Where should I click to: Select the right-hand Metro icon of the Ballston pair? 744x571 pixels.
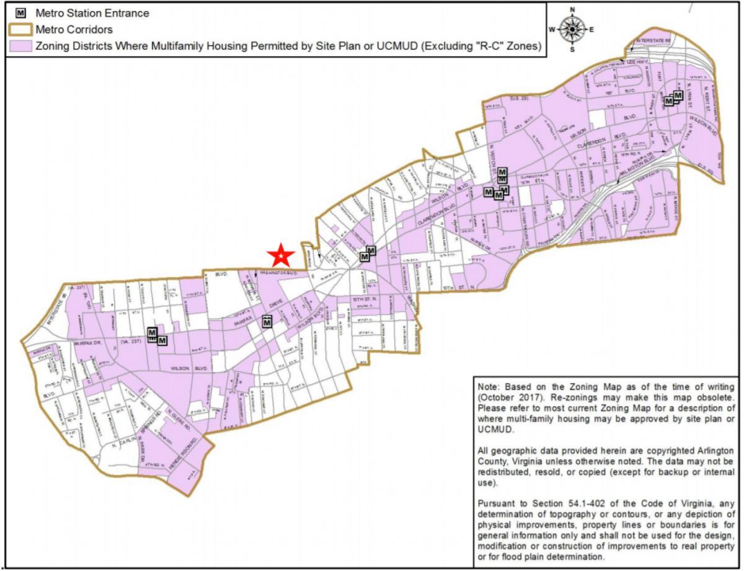click(x=162, y=340)
